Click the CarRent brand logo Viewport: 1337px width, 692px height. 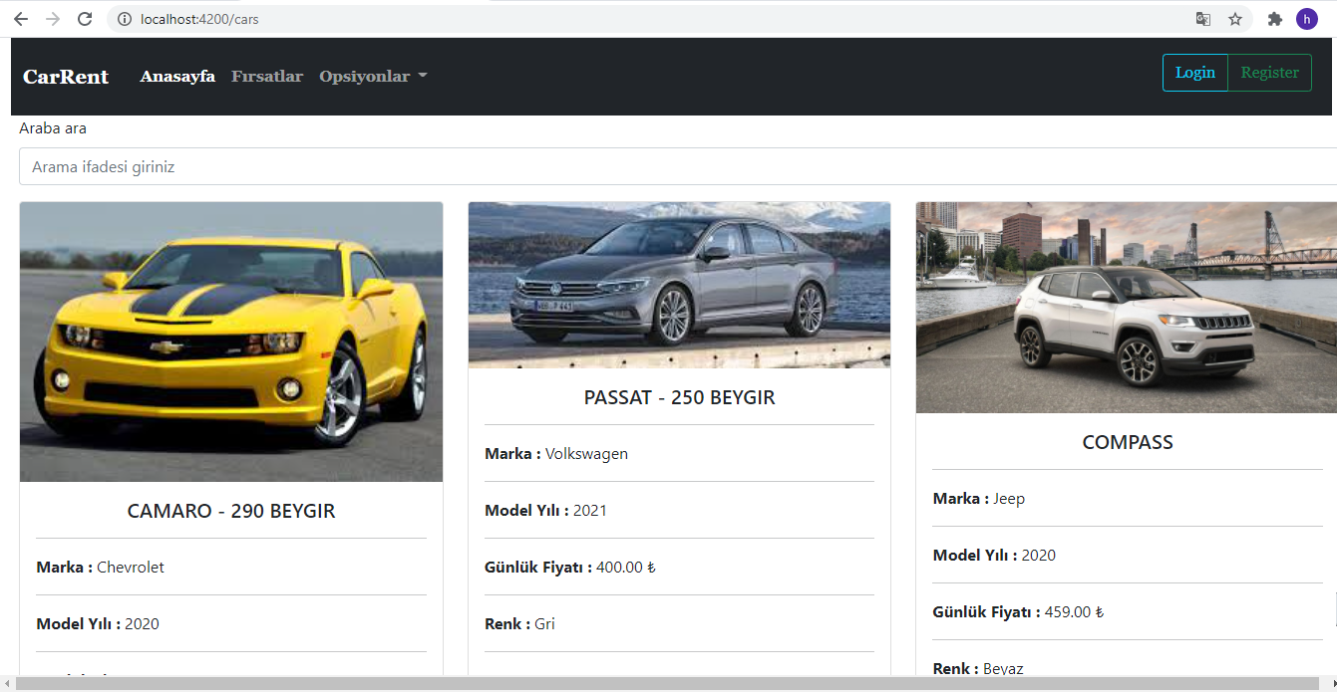pyautogui.click(x=65, y=76)
